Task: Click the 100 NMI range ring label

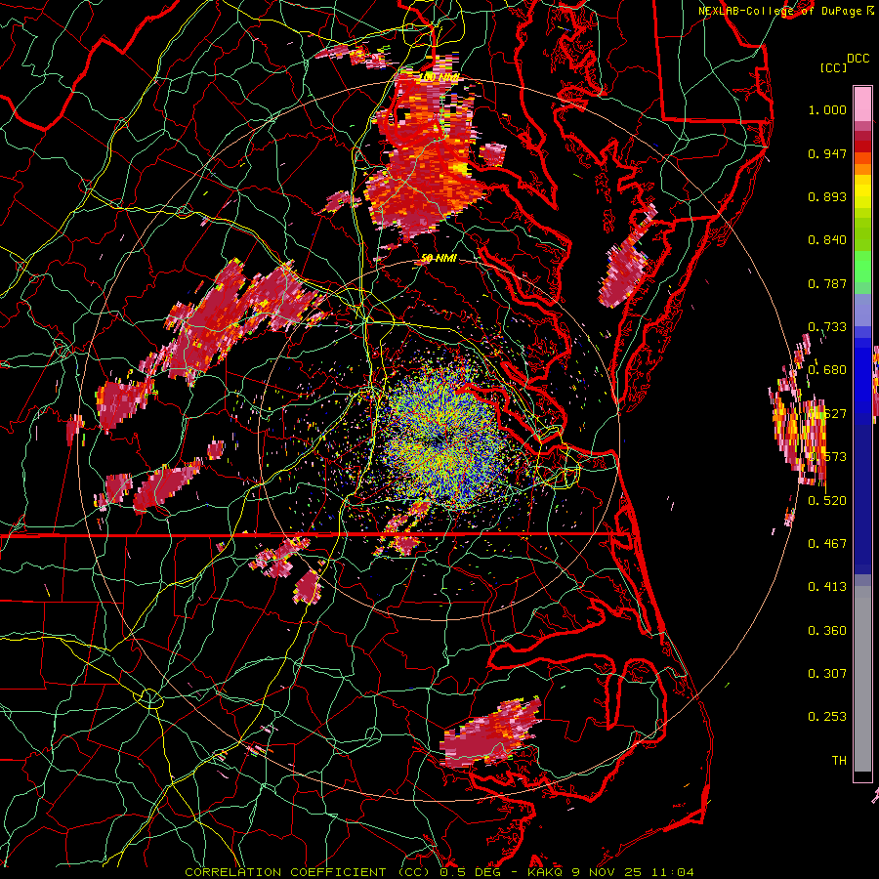Action: (439, 77)
